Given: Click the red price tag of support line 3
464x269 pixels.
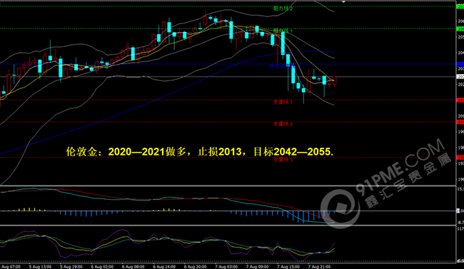Looking at the screenshot, I should point(460,158).
